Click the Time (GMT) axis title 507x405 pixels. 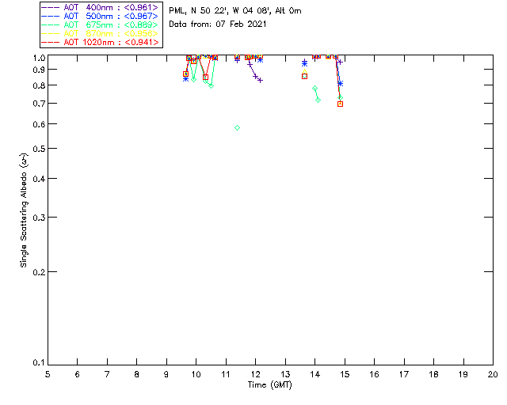pyautogui.click(x=269, y=385)
